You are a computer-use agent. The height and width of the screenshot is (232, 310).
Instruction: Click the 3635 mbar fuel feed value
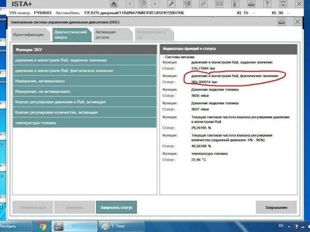click(x=200, y=96)
